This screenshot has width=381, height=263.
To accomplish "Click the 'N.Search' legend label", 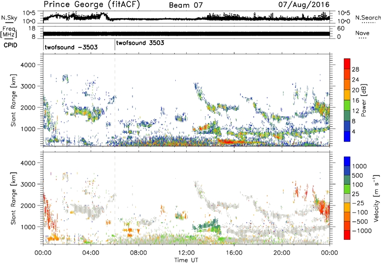I will tap(368, 18).
